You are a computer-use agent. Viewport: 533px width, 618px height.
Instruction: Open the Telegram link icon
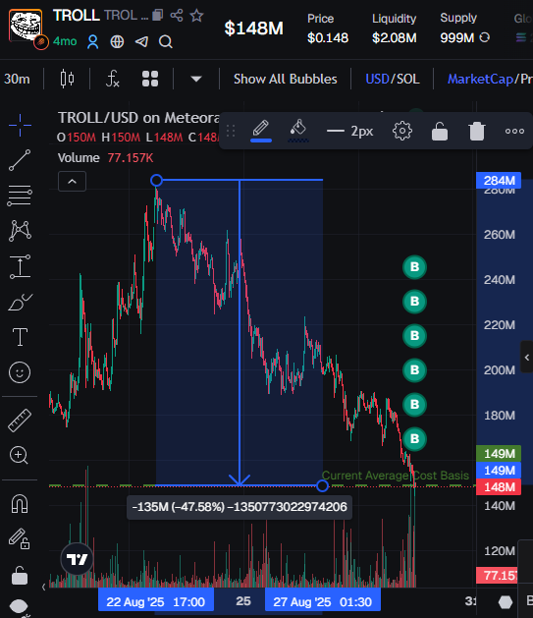[141, 41]
